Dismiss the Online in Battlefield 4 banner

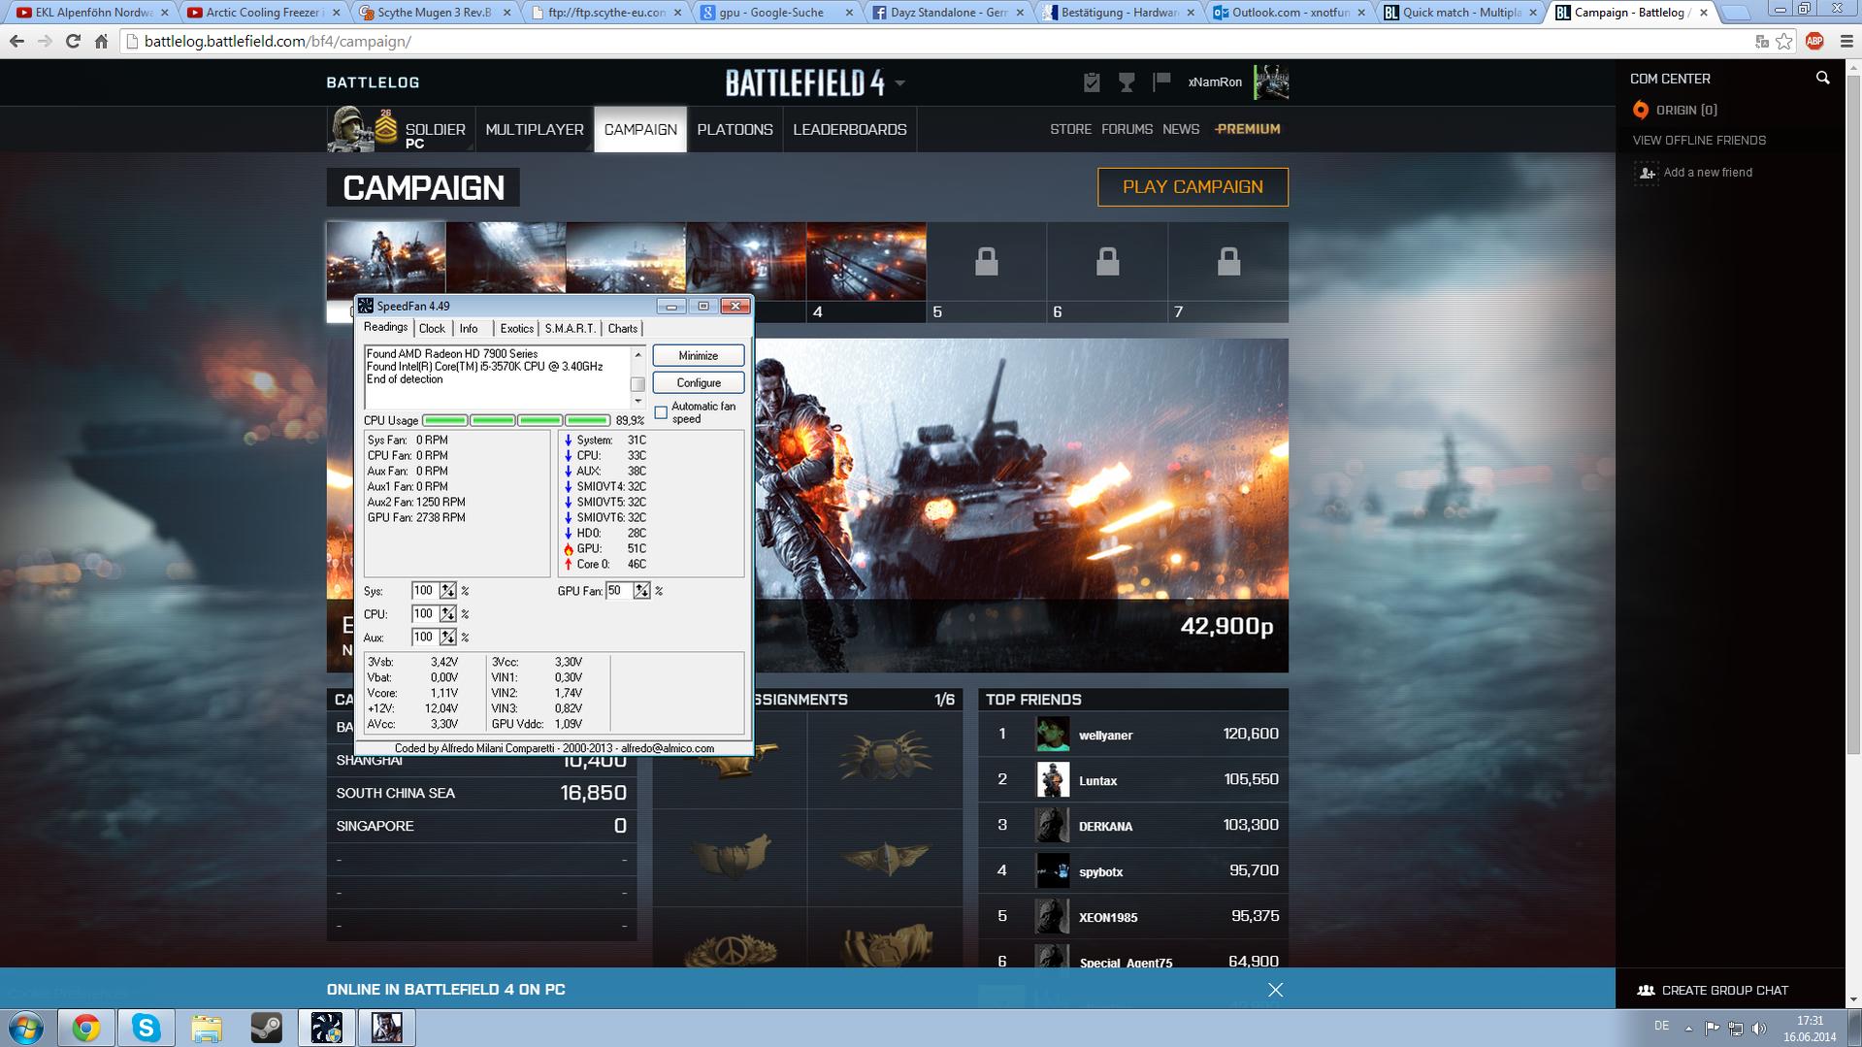pyautogui.click(x=1275, y=990)
